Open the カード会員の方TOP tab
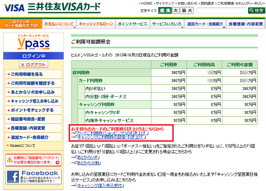 click(21, 24)
